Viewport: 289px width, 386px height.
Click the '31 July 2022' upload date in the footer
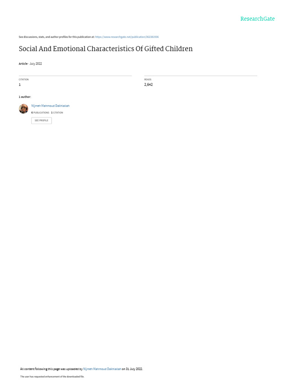coord(134,369)
